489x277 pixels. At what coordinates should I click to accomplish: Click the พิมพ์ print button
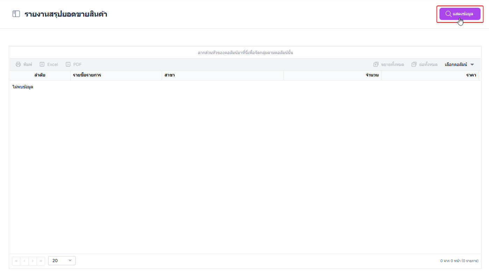click(x=24, y=64)
